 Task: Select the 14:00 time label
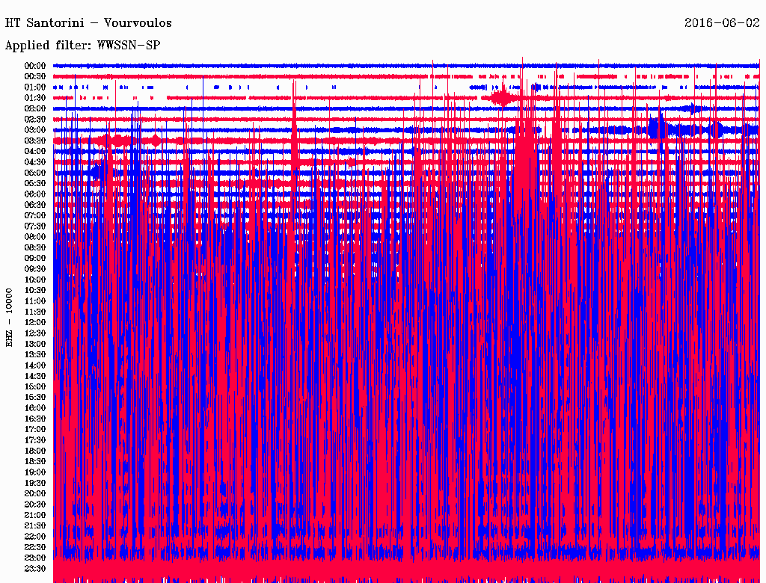(35, 365)
